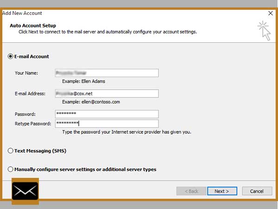Click the Add New Account title text
This screenshot has width=278, height=209.
(22, 13)
